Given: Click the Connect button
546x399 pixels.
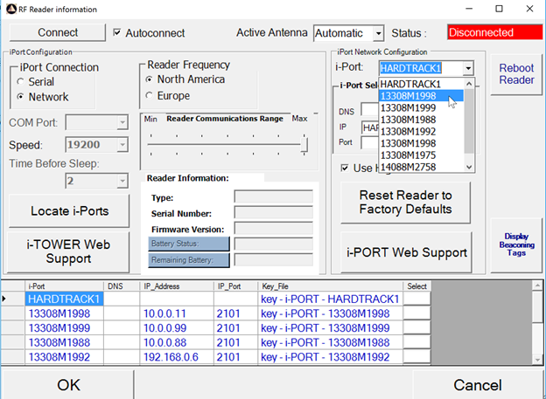Looking at the screenshot, I should [x=58, y=32].
